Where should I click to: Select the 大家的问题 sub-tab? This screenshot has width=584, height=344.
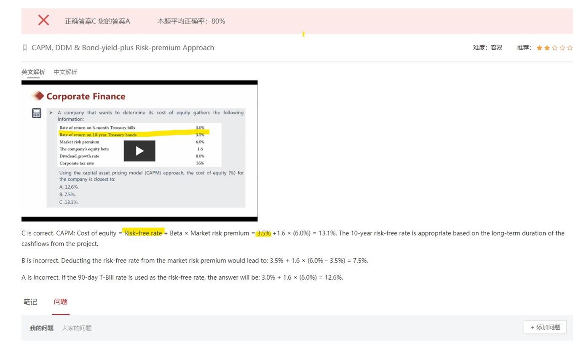coord(77,328)
